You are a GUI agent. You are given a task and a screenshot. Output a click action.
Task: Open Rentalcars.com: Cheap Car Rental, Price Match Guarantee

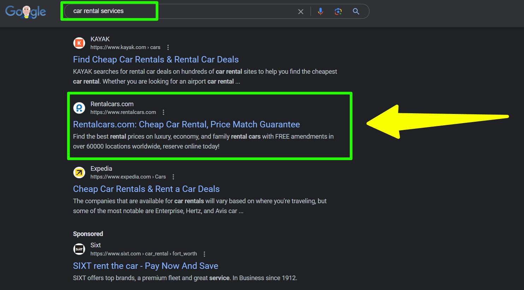(186, 125)
